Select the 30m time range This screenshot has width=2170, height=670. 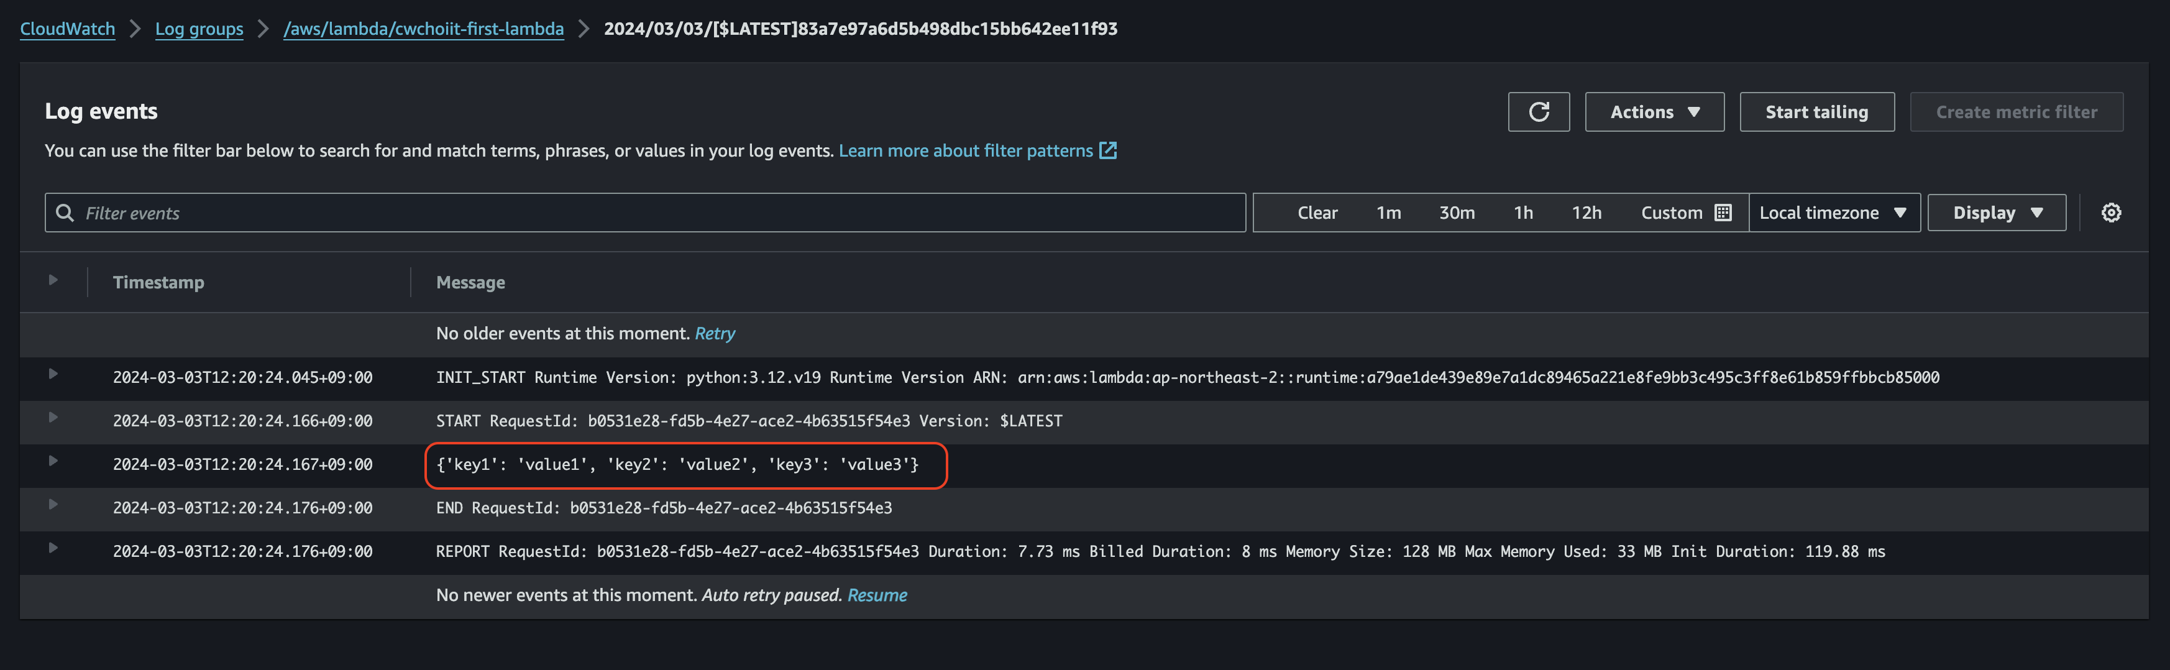pos(1457,213)
